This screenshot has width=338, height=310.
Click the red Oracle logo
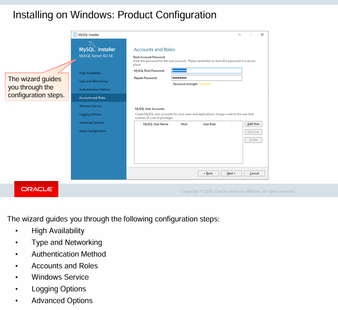(x=36, y=189)
